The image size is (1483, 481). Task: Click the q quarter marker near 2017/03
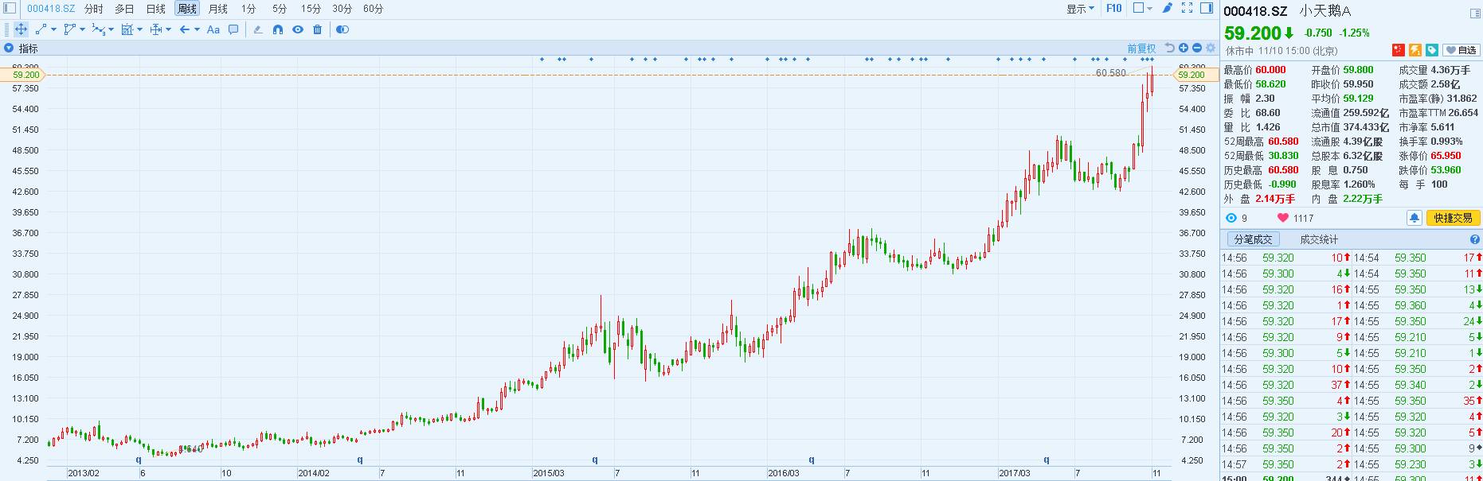(1047, 460)
